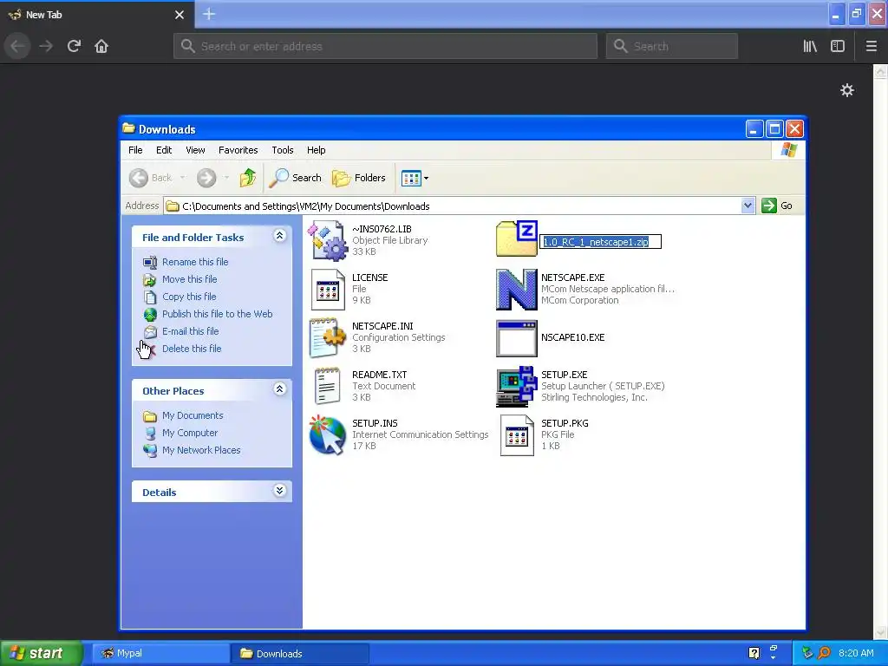The width and height of the screenshot is (888, 666).
Task: Open the Explorer Search pane
Action: click(x=295, y=178)
